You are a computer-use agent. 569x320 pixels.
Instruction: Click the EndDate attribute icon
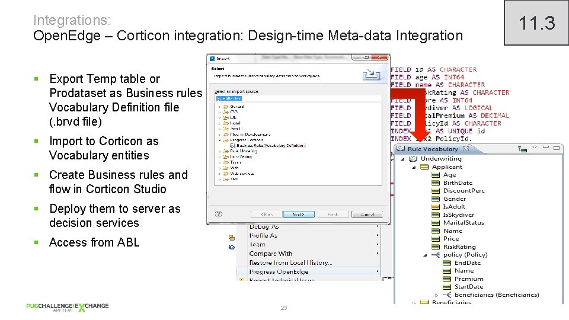click(447, 263)
